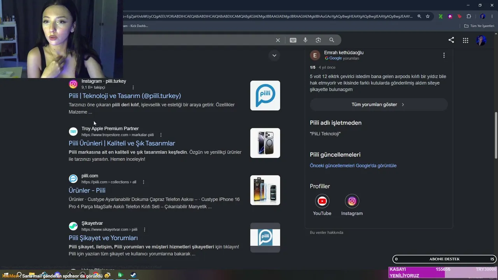Open the 'Ürünler - Piili' result link
Screen dimensions: 498x280
(x=87, y=191)
